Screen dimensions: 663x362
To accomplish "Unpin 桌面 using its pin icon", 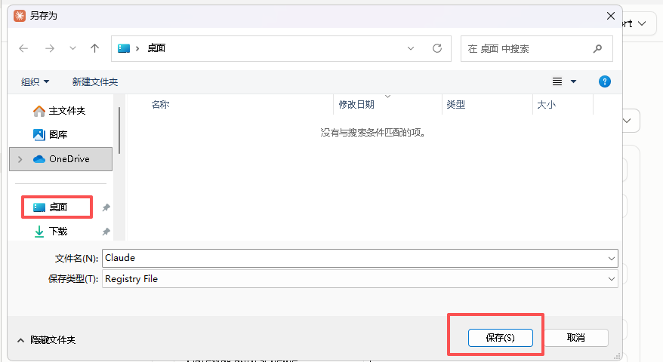I will [x=106, y=207].
